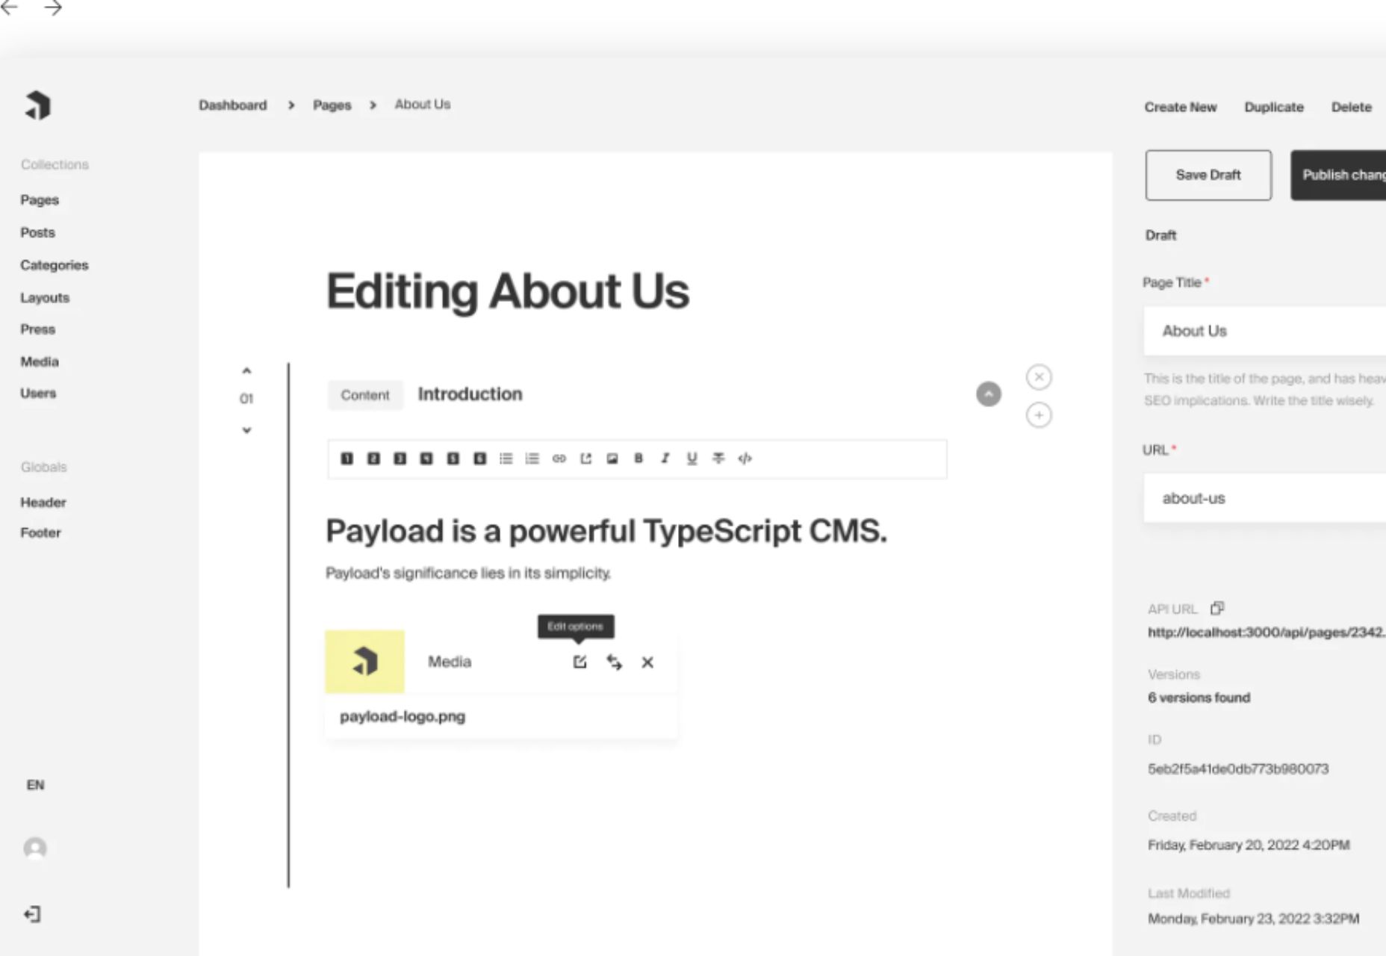Apply Heading 1 formatting
The image size is (1386, 956).
[346, 459]
